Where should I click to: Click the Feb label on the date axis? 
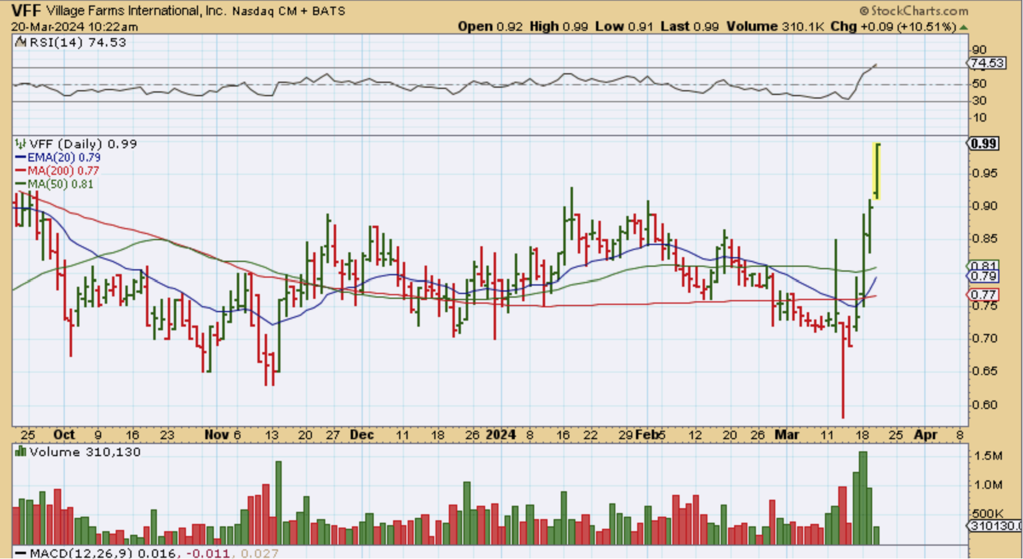pyautogui.click(x=646, y=434)
